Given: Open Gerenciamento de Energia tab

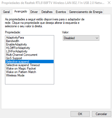Looking at the screenshot, I should coord(86,12).
